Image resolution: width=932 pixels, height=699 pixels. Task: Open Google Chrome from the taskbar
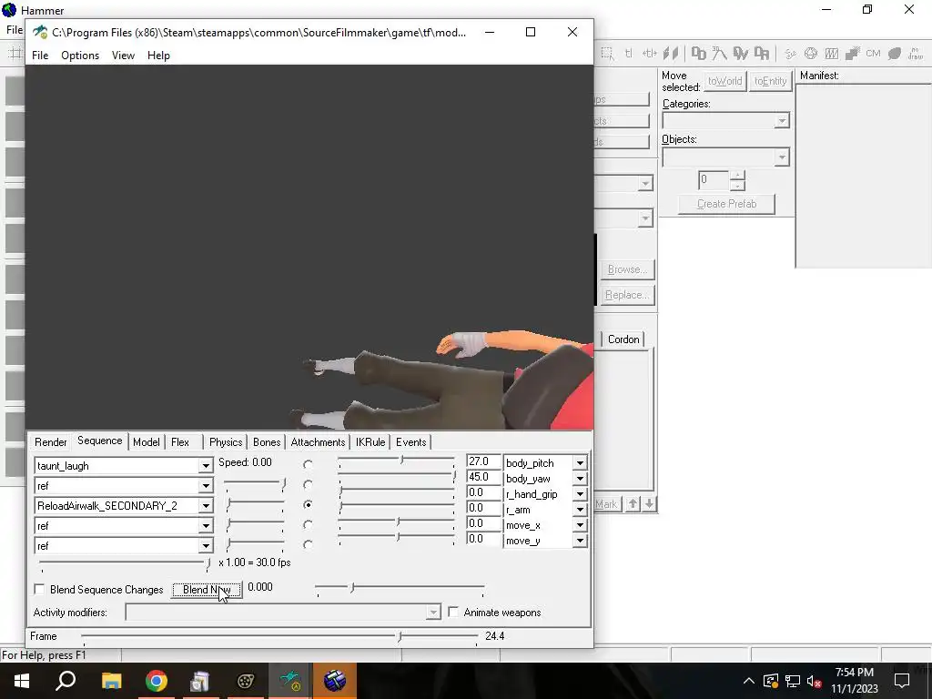coord(157,681)
